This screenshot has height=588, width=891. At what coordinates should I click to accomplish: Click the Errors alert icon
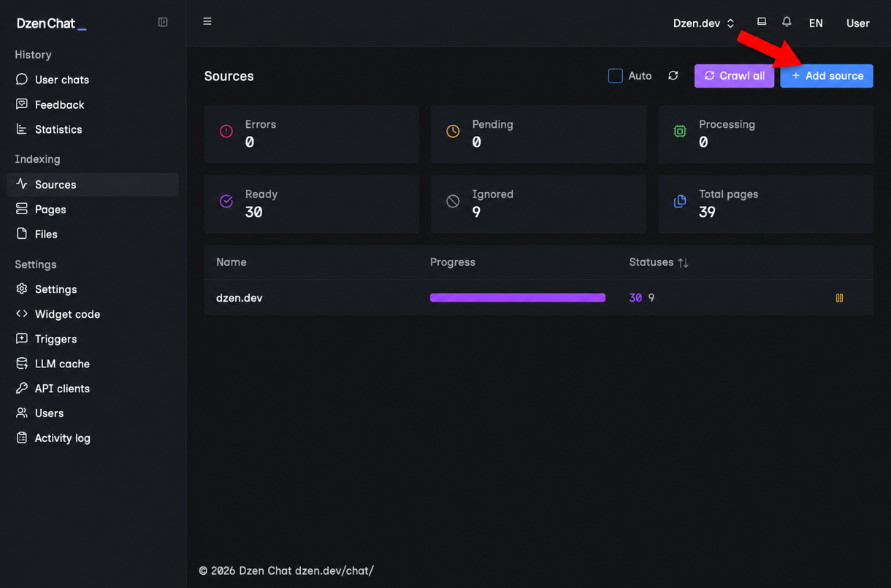[226, 131]
